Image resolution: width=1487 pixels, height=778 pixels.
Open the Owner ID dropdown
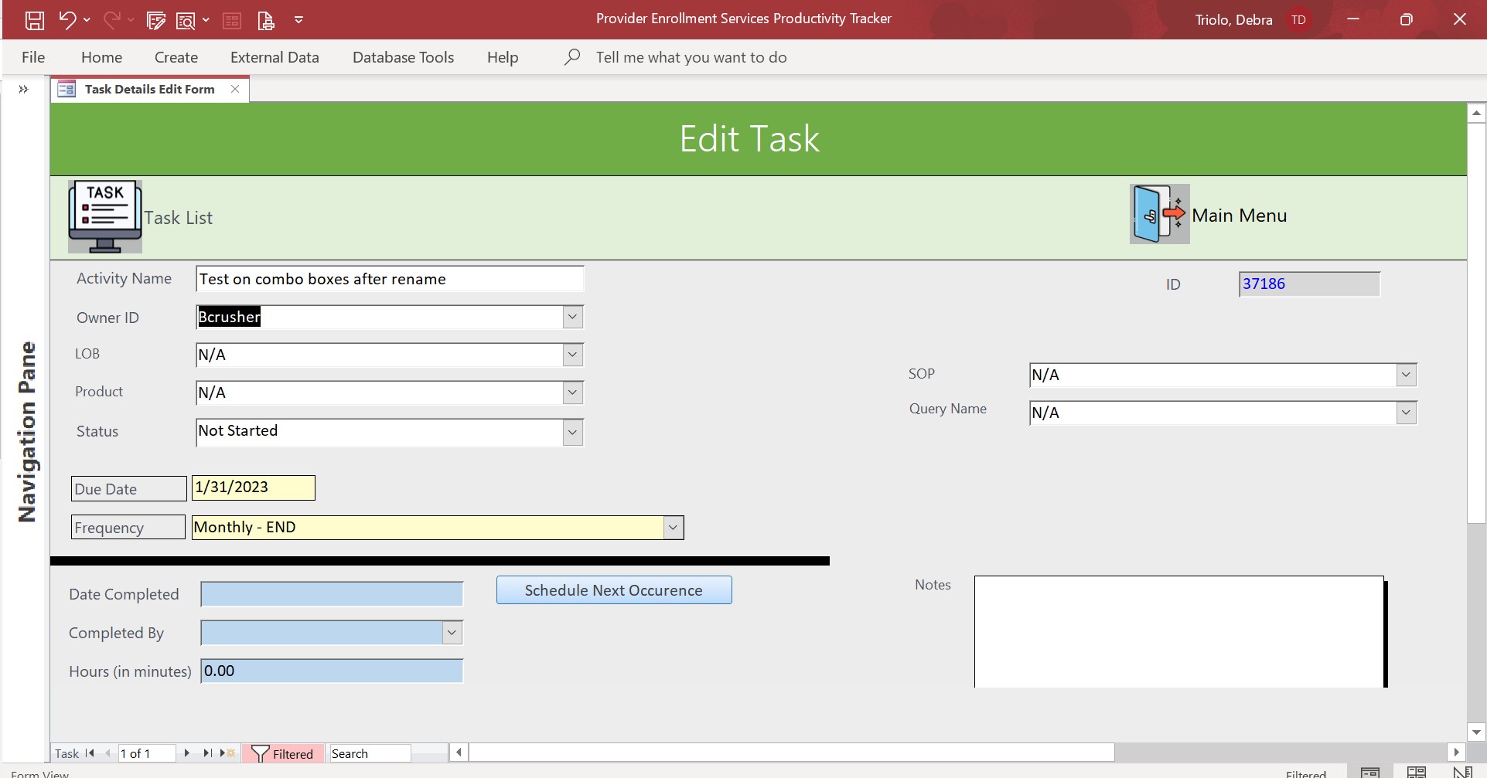(571, 317)
